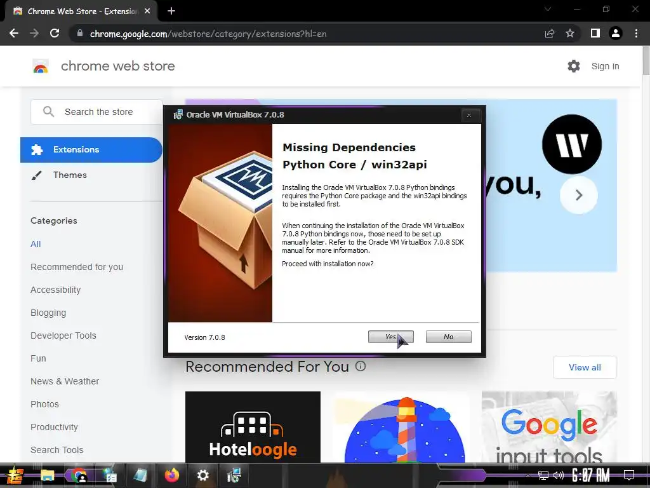Click the search magnifier icon

(48, 112)
